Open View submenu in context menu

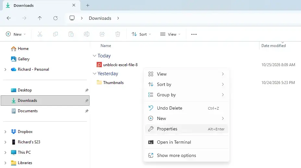[x=186, y=74]
